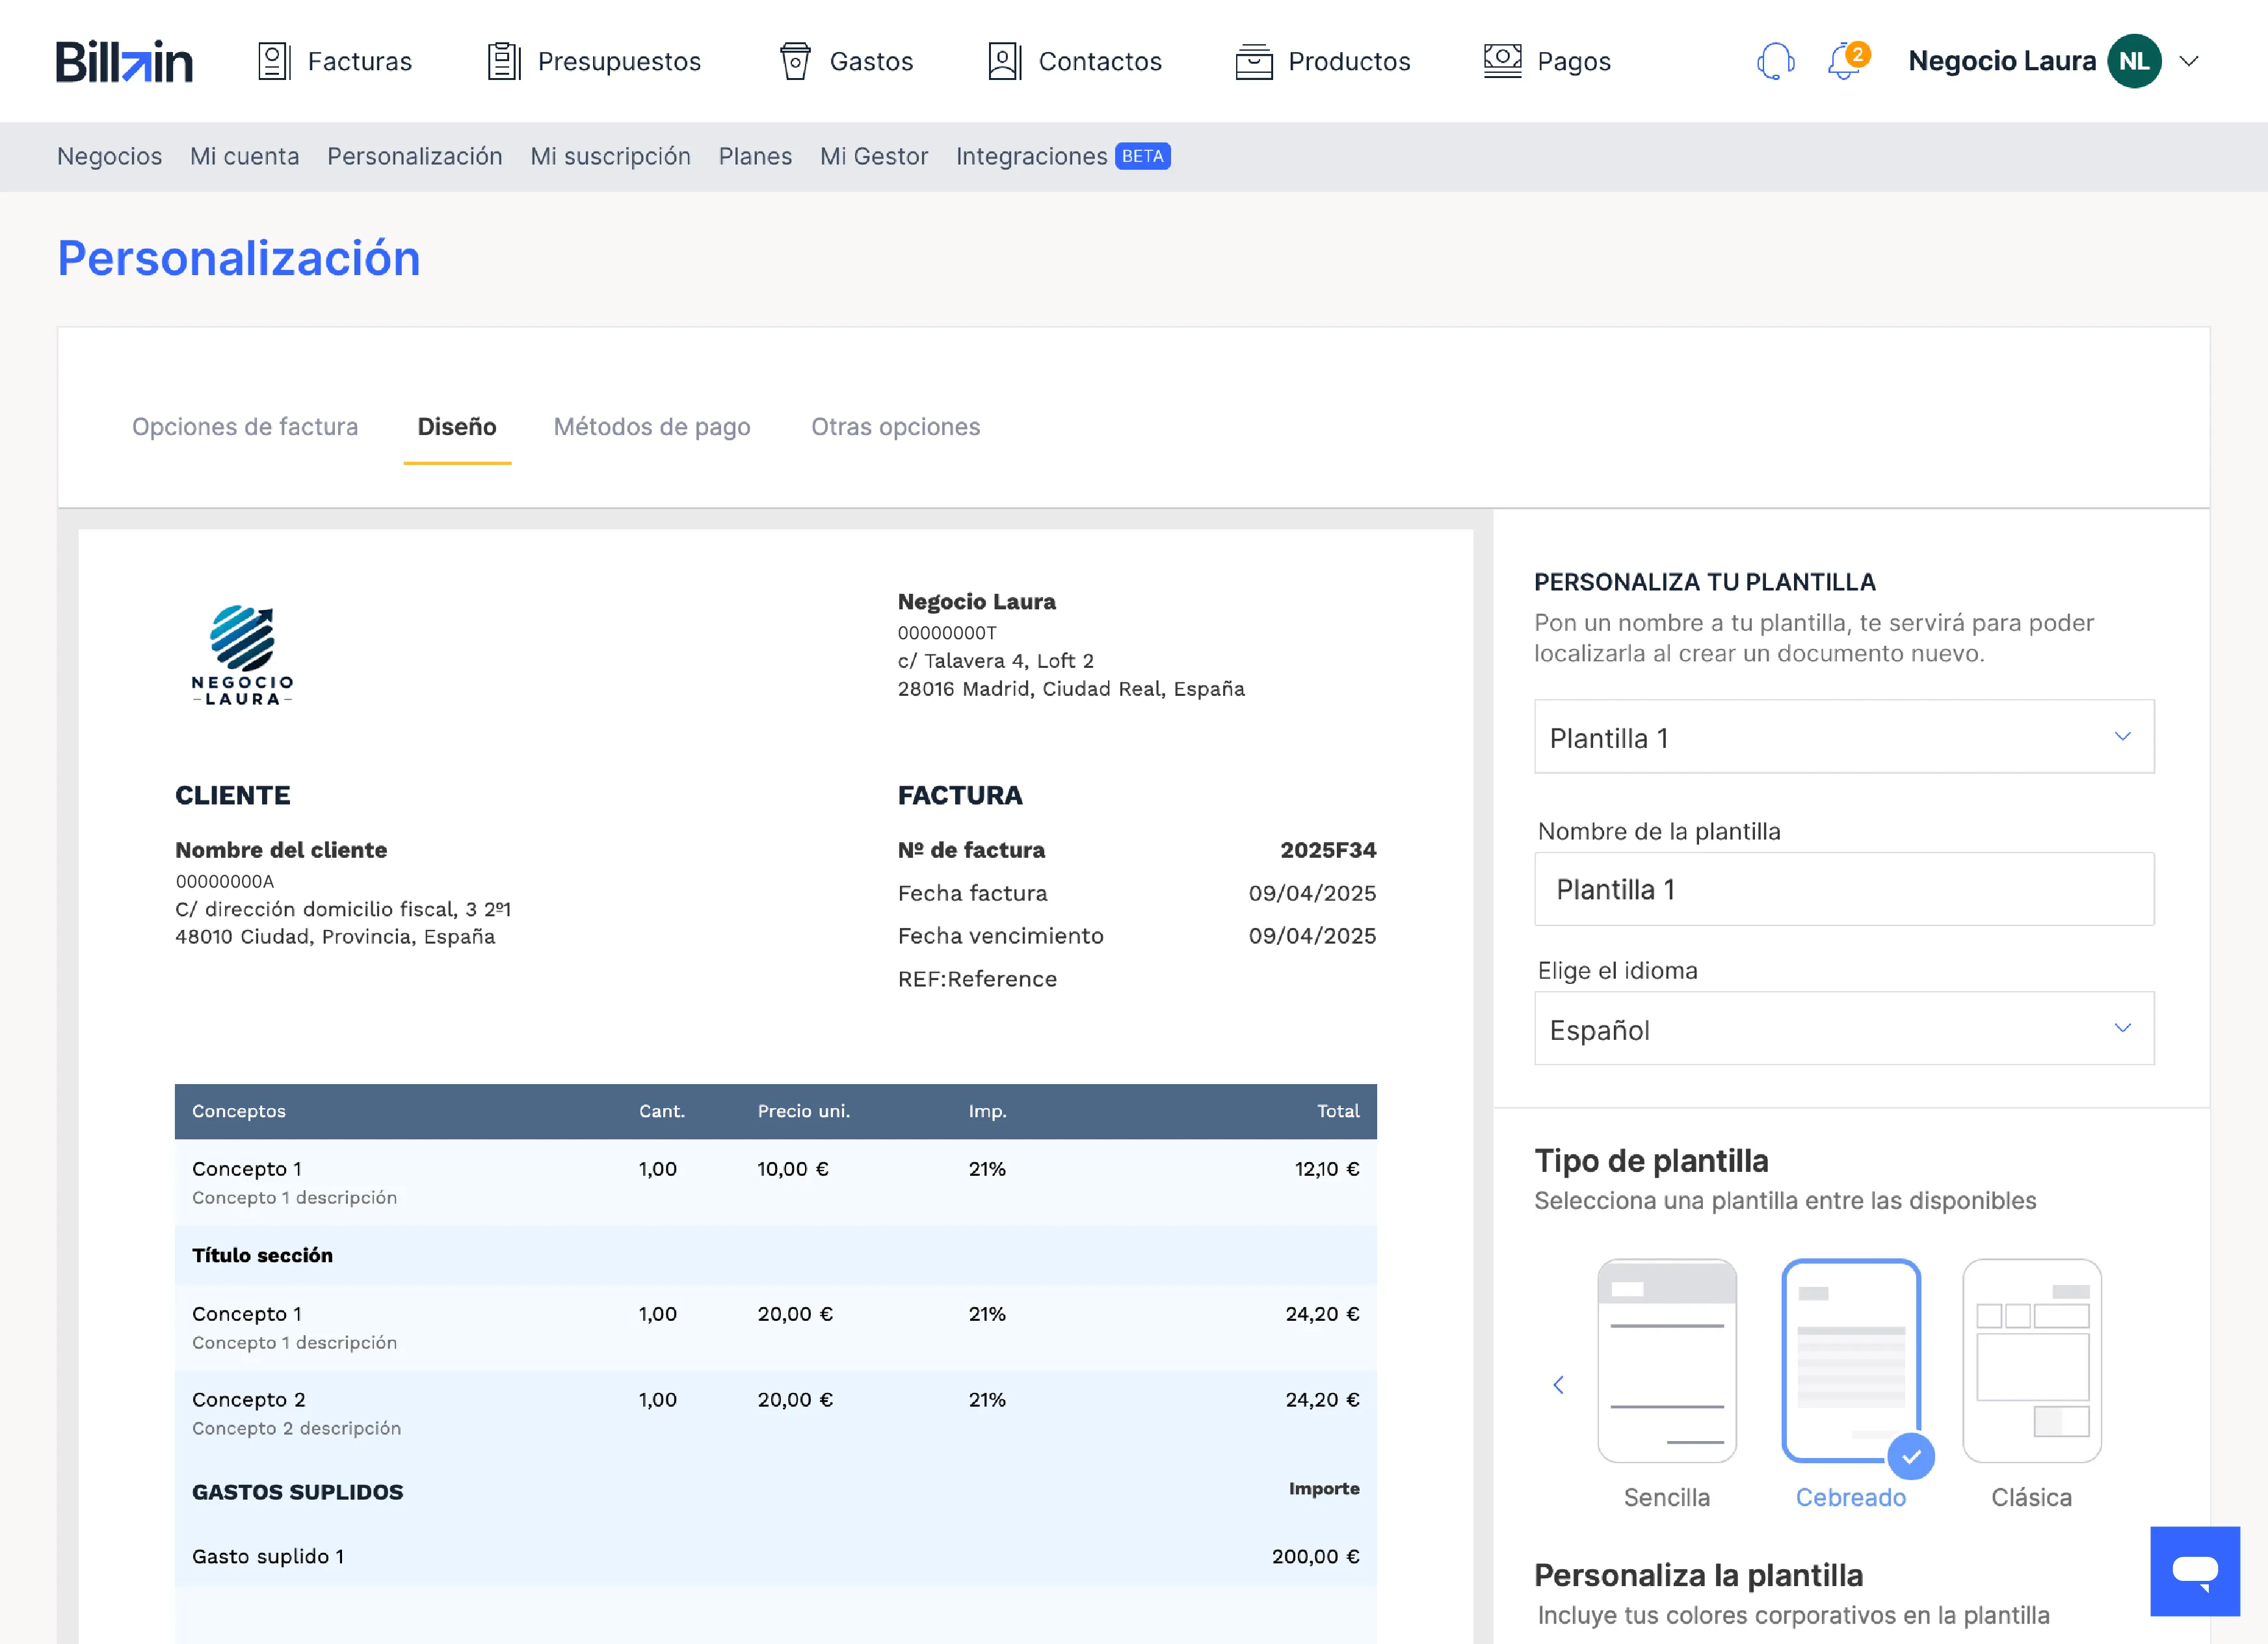
Task: Select the Sencilla template thumbnail
Action: tap(1667, 1360)
